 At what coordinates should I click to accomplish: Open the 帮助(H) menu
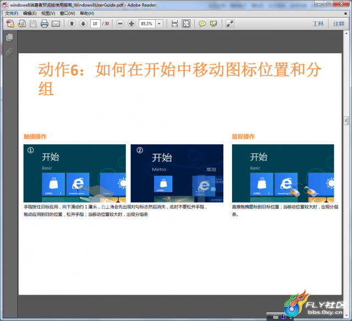click(x=87, y=13)
